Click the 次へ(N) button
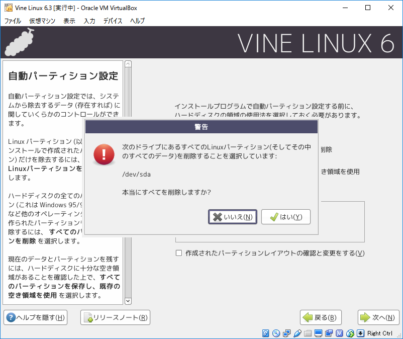The width and height of the screenshot is (403, 339). pos(378,317)
